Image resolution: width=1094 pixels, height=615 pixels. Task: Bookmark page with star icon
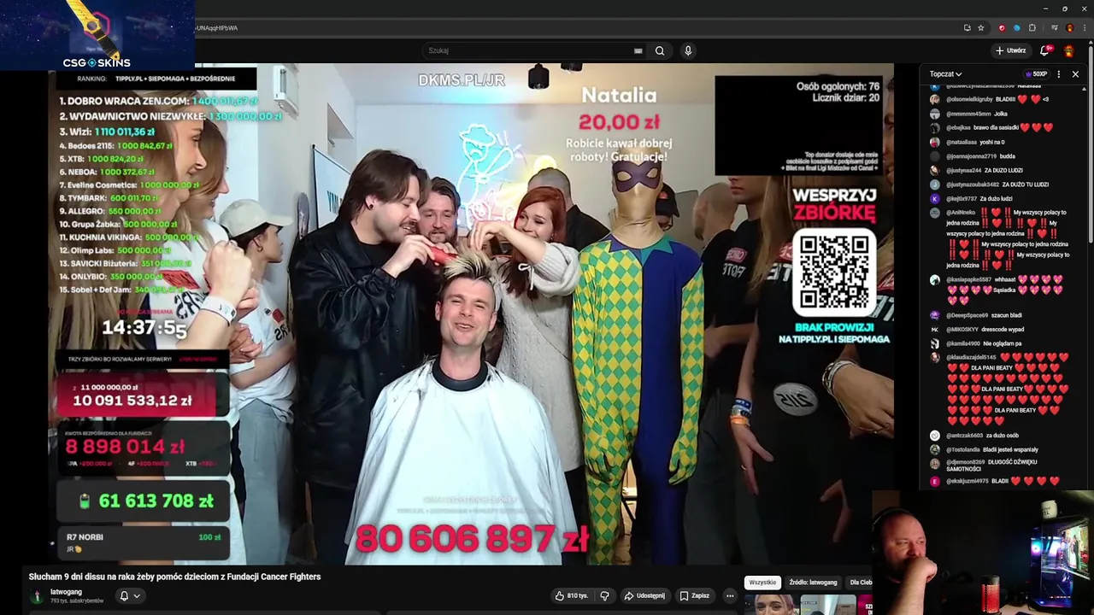[980, 27]
